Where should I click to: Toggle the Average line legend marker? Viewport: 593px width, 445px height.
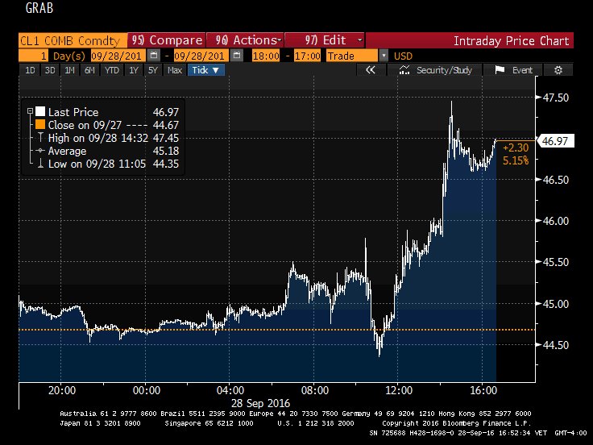[x=38, y=151]
